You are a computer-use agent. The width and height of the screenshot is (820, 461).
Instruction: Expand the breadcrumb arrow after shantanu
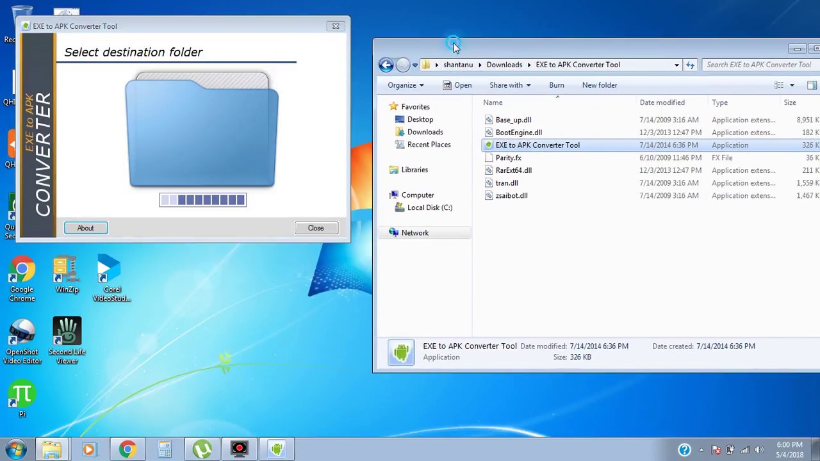click(x=479, y=65)
